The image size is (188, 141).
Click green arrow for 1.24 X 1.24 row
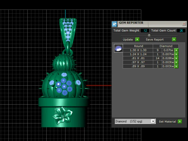(176, 54)
